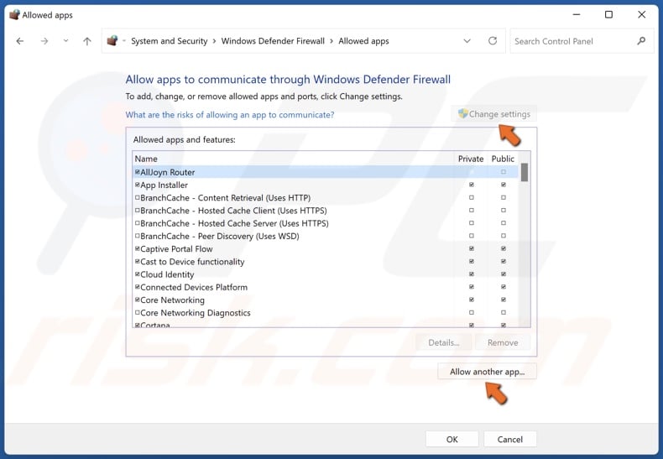Toggle Public checkbox for Core Networking
The height and width of the screenshot is (459, 663).
click(x=503, y=300)
